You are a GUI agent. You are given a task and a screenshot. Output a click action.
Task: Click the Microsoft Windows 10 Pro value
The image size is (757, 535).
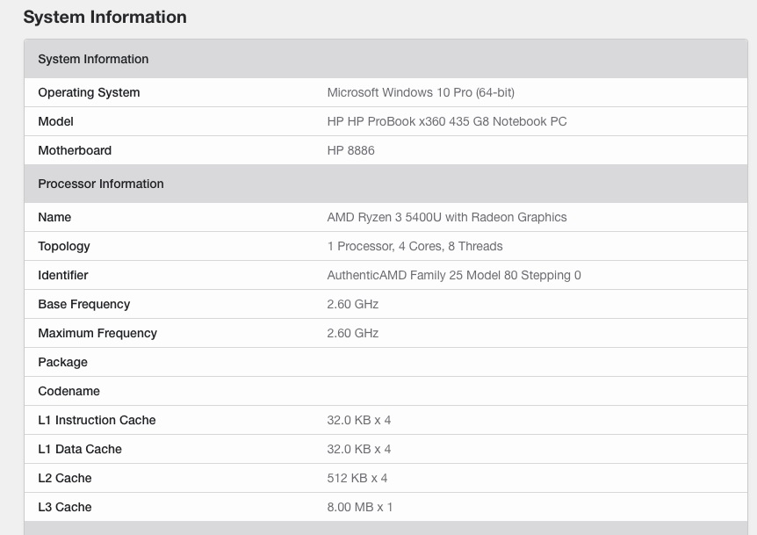[x=420, y=92]
